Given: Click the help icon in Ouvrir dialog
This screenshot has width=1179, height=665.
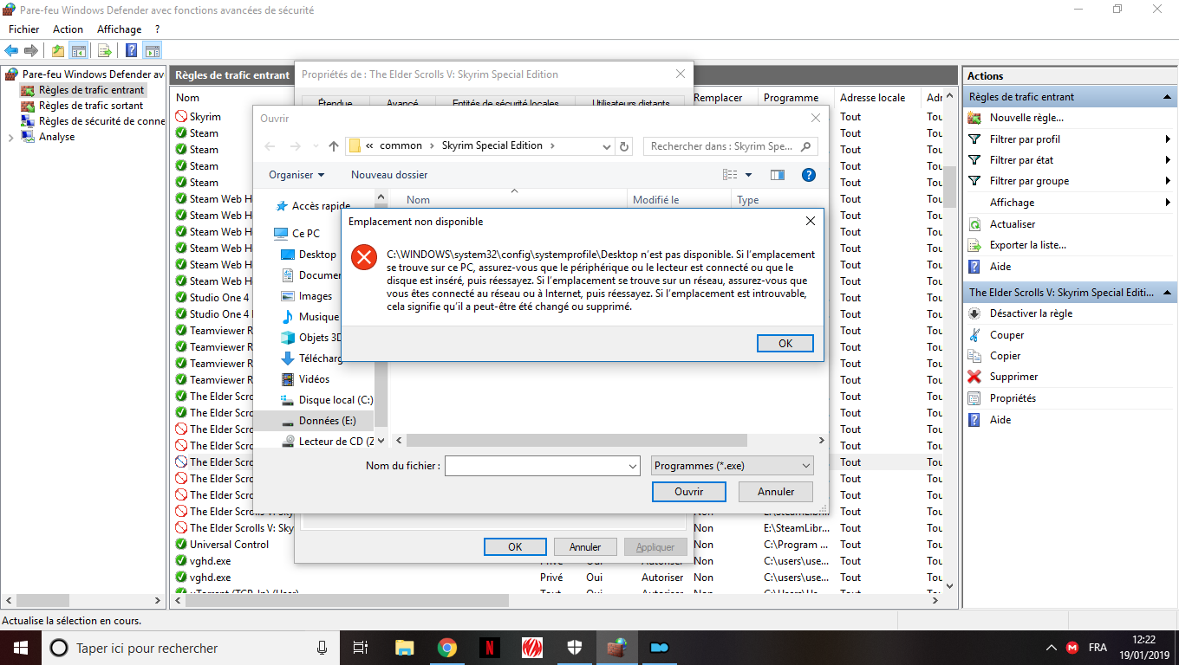Looking at the screenshot, I should (x=808, y=175).
